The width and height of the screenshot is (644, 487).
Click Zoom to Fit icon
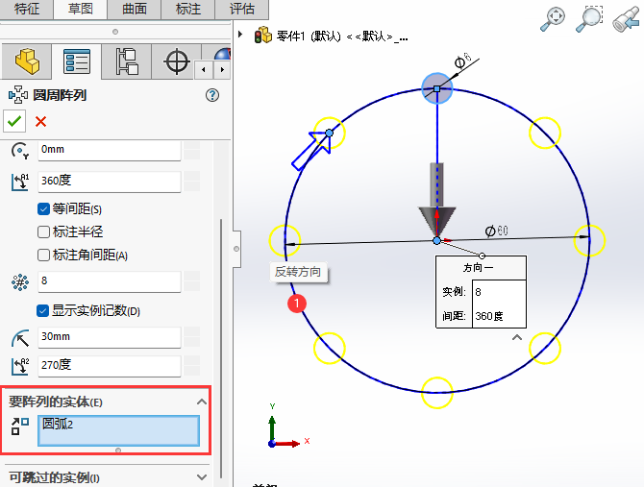(553, 18)
